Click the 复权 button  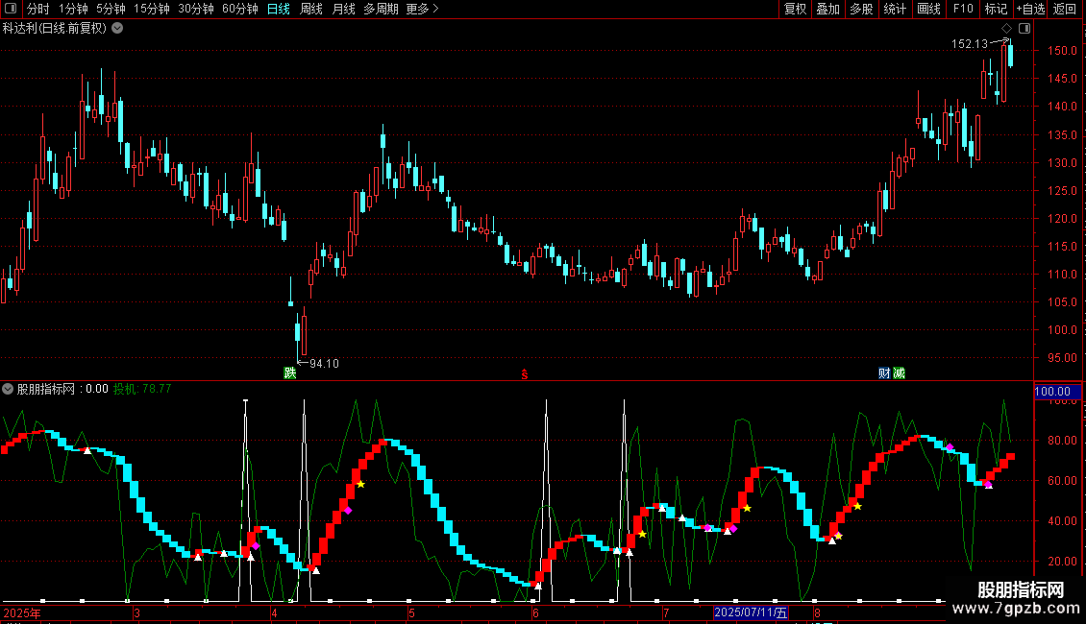point(795,9)
